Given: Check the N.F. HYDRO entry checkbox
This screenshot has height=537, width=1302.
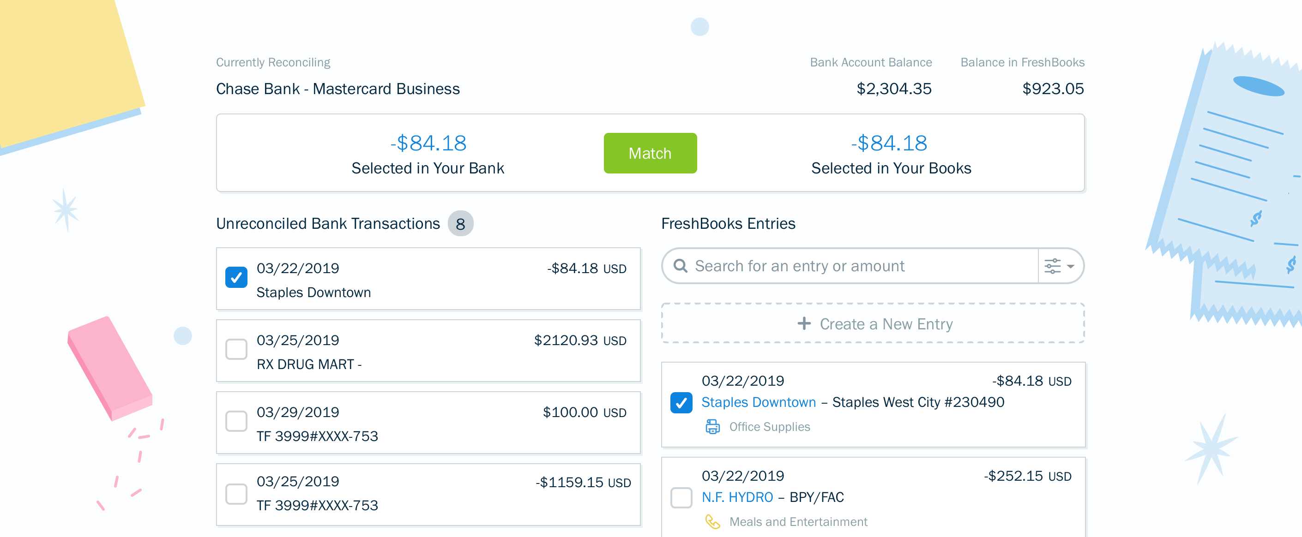Looking at the screenshot, I should click(681, 498).
